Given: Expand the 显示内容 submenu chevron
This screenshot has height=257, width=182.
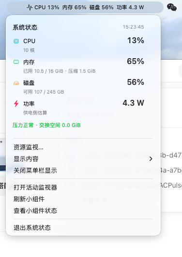Looking at the screenshot, I should click(x=151, y=159).
